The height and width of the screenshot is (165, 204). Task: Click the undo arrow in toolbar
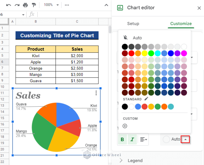[9, 5]
